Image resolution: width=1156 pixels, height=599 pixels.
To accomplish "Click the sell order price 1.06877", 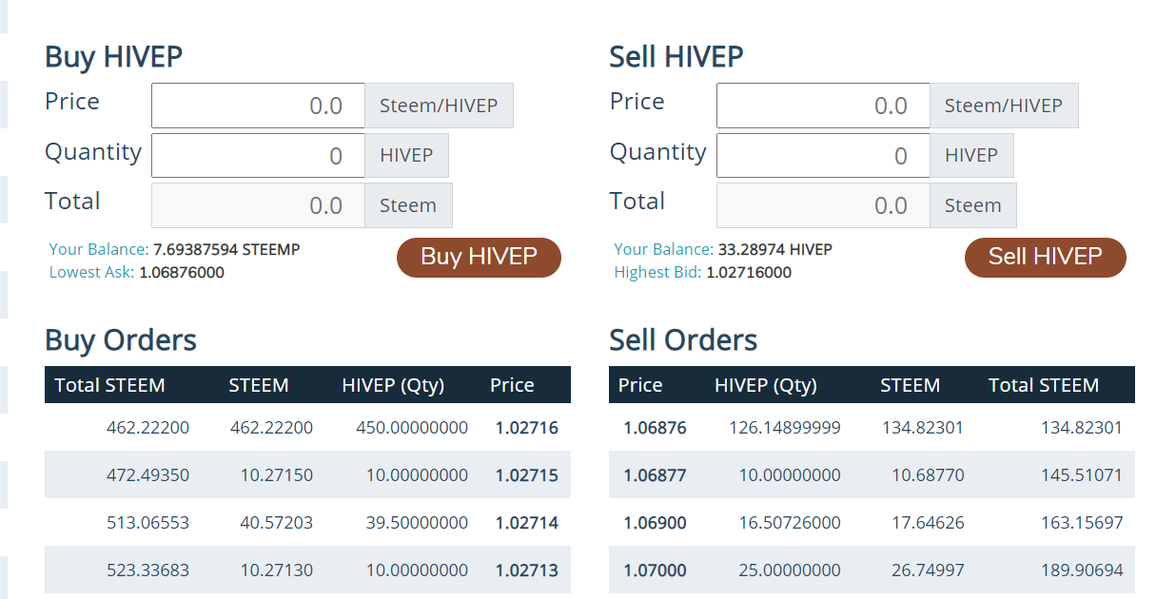I will click(655, 475).
